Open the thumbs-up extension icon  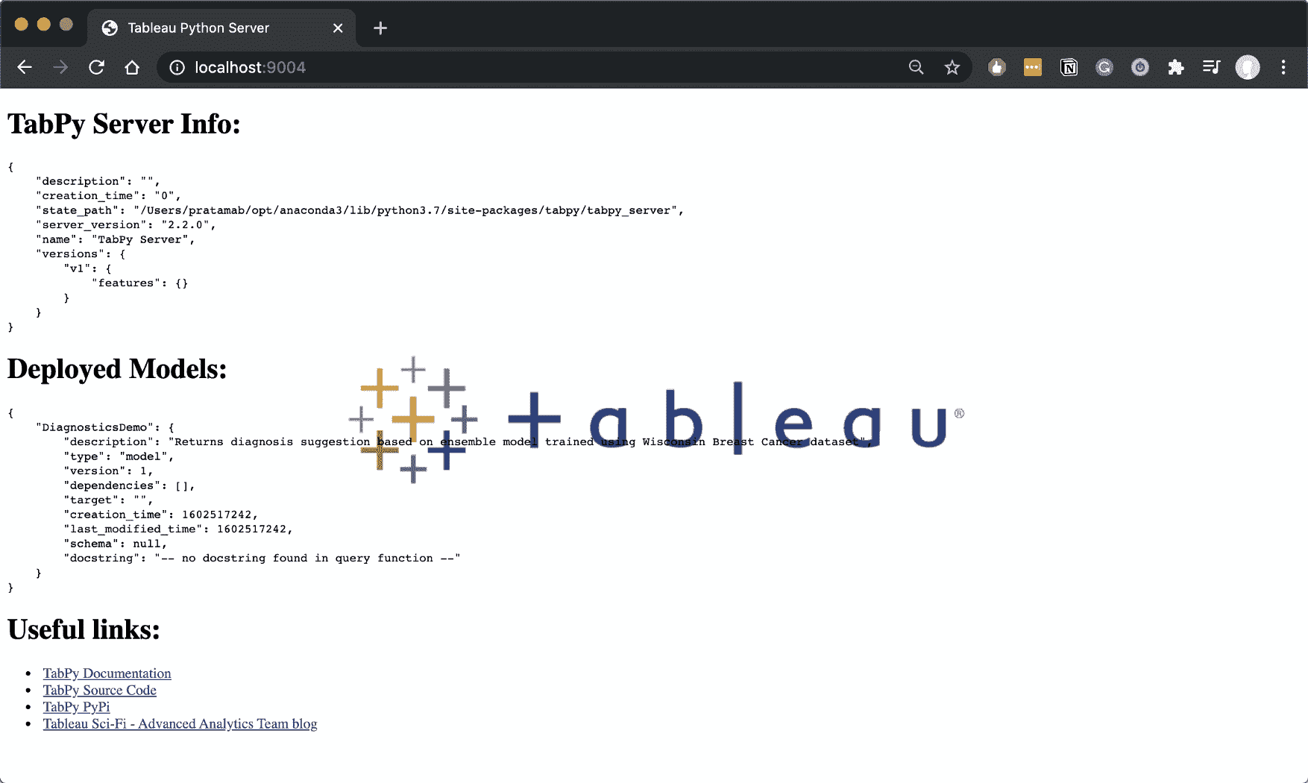point(997,67)
